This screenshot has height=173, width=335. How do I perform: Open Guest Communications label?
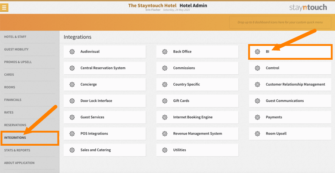click(285, 101)
